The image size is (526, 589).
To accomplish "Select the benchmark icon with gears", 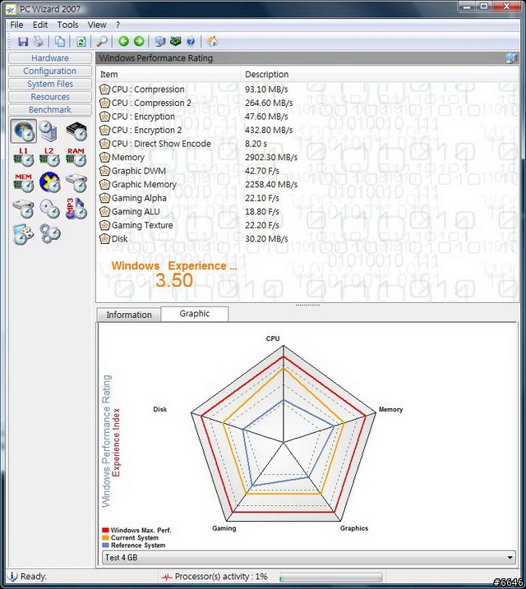I will pos(50,234).
